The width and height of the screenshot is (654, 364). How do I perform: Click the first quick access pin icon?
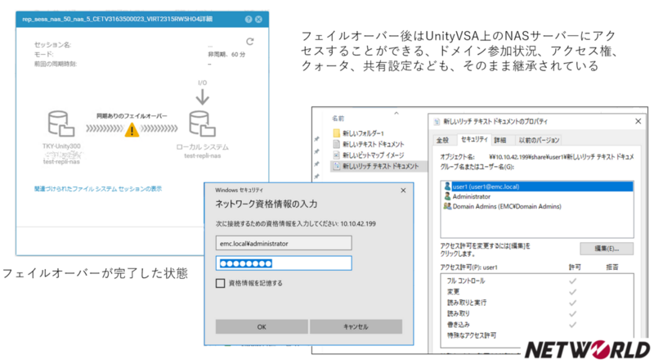click(x=316, y=138)
